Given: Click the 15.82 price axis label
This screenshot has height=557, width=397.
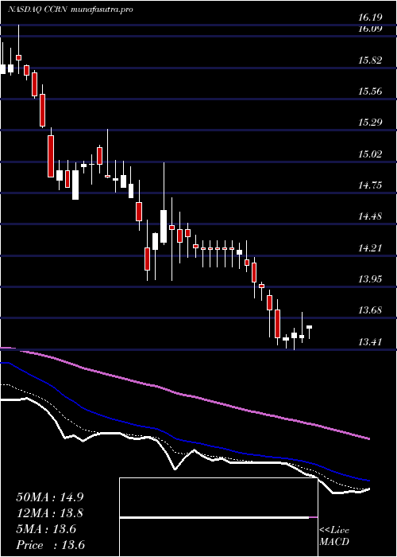Looking at the screenshot, I should tap(370, 60).
